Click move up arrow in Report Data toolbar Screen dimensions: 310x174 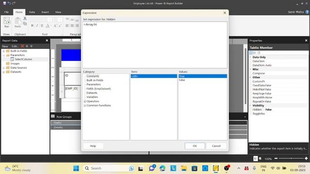click(27, 46)
